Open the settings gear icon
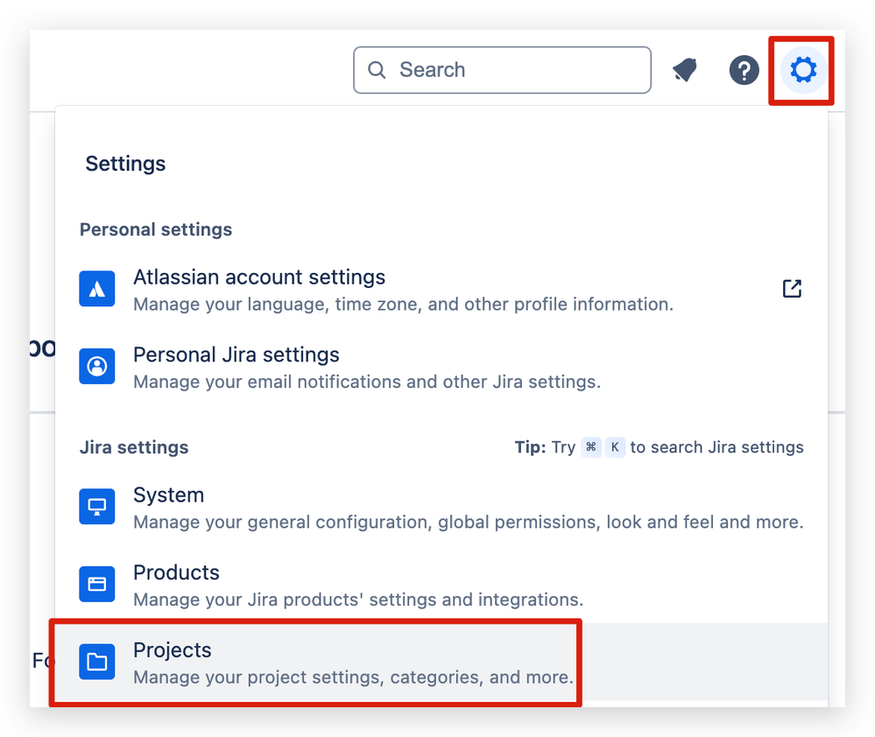This screenshot has width=875, height=737. [x=803, y=70]
